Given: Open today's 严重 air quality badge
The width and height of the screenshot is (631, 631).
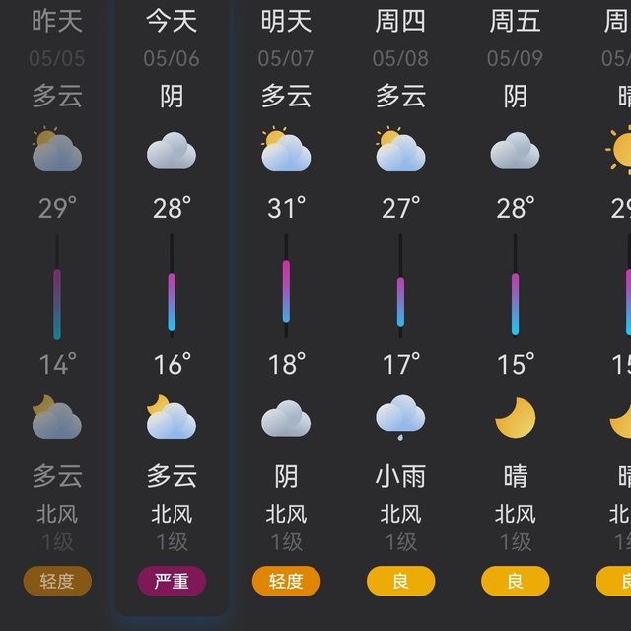Looking at the screenshot, I should click(172, 581).
